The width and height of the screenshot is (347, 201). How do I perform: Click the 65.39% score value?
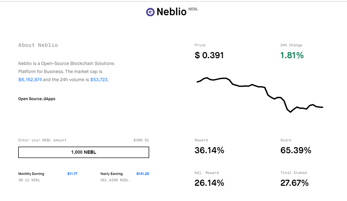(x=296, y=150)
